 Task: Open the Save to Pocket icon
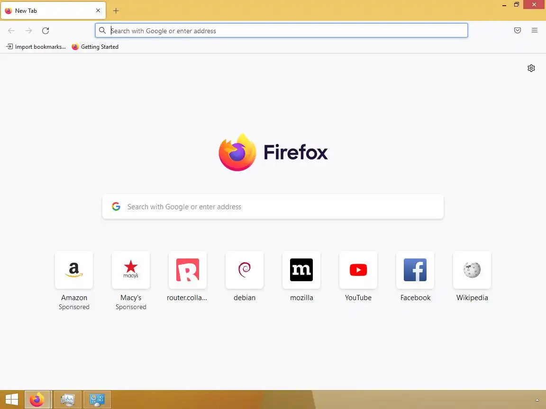tap(518, 30)
